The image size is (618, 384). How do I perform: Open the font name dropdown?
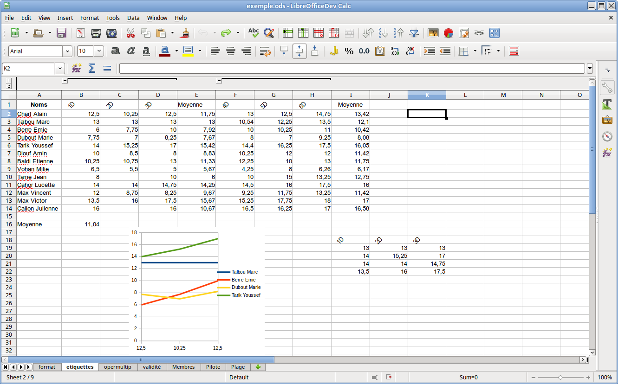67,51
